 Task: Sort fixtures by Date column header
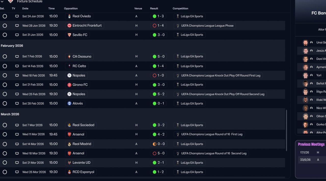(25, 8)
